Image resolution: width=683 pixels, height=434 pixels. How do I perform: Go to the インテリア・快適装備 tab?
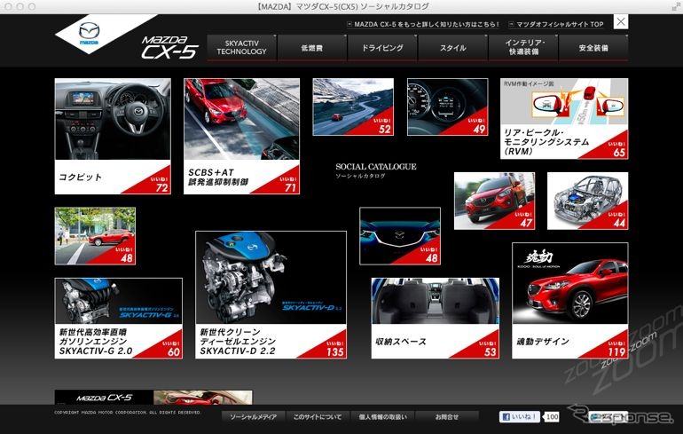point(523,48)
